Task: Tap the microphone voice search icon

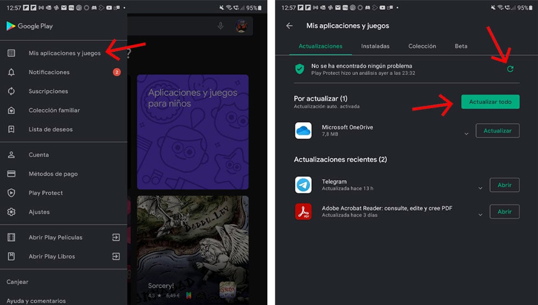Action: pos(221,26)
